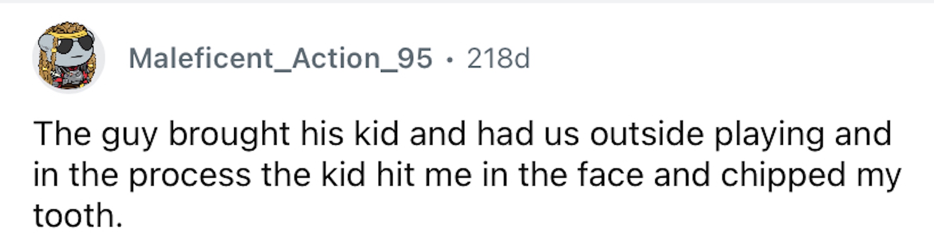Click the 218d timestamp

498,59
